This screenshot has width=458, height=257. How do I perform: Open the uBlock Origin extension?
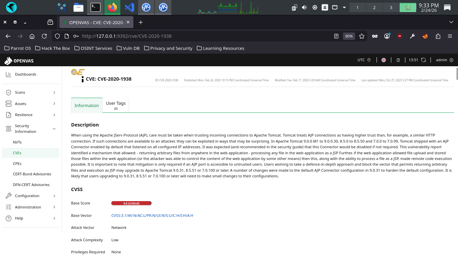pos(400,36)
